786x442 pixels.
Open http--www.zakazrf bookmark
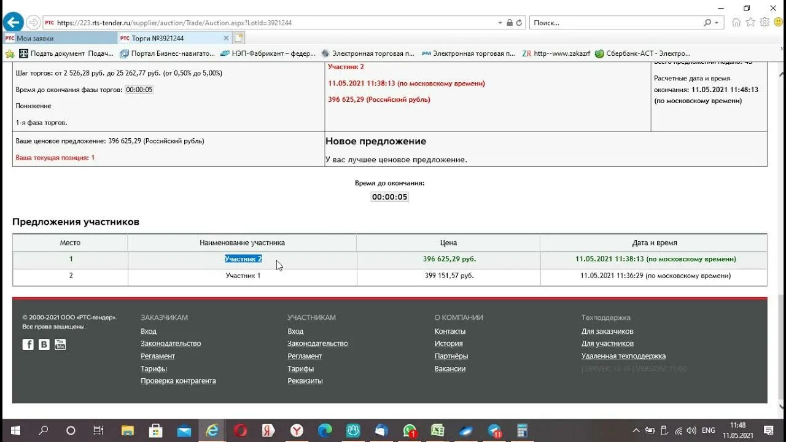(x=556, y=53)
